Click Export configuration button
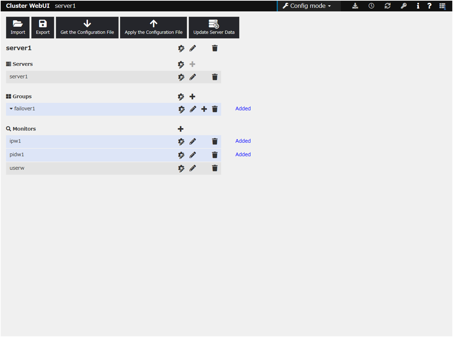The height and width of the screenshot is (337, 453). coord(43,28)
